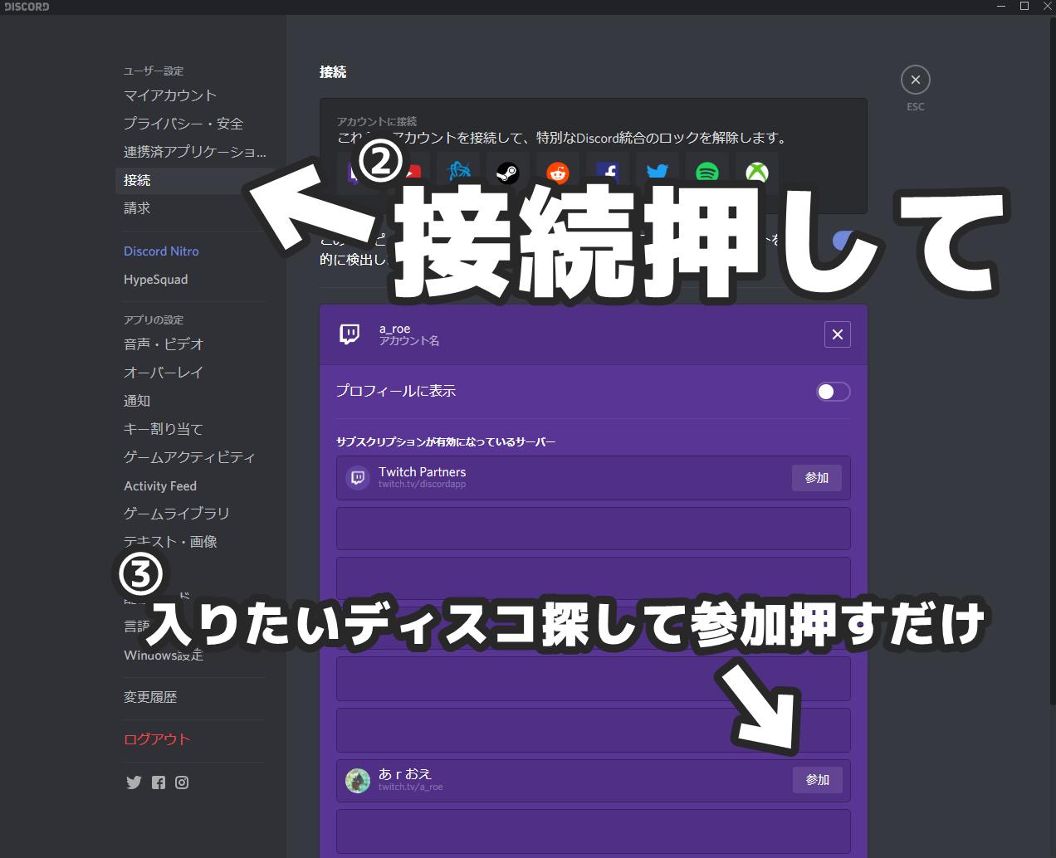The image size is (1056, 858).
Task: Click the Twitch logo on a_roe card
Action: click(x=350, y=334)
